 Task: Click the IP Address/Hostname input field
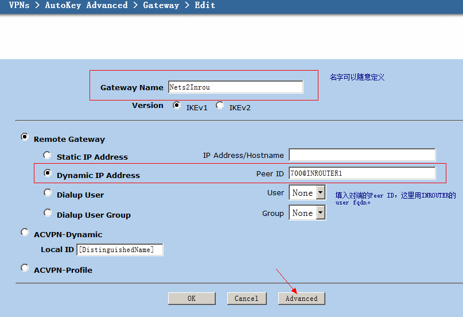coord(362,155)
